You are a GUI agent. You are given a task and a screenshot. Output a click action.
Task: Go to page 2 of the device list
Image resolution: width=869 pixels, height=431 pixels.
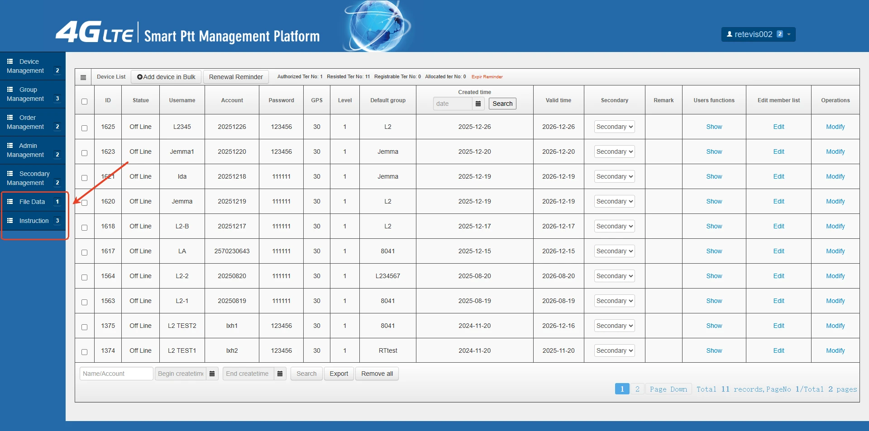tap(637, 389)
